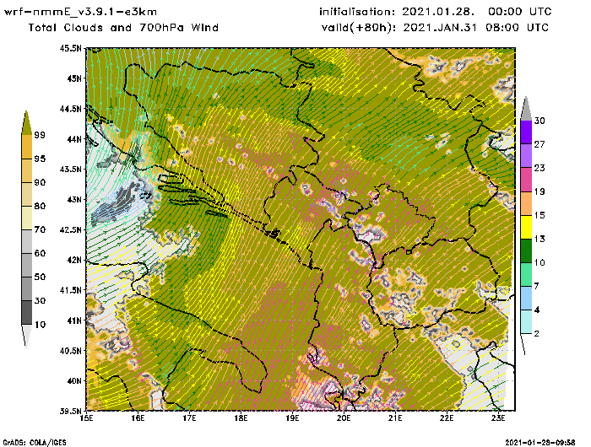Click the 43N latitude label

click(74, 199)
